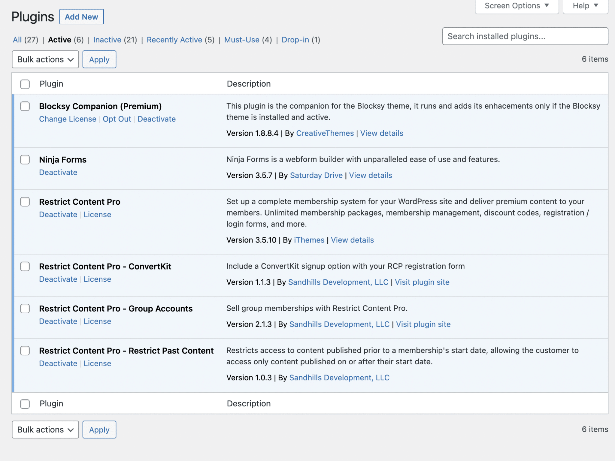This screenshot has width=615, height=461.
Task: Open the bottom Bulk actions dropdown
Action: point(45,429)
